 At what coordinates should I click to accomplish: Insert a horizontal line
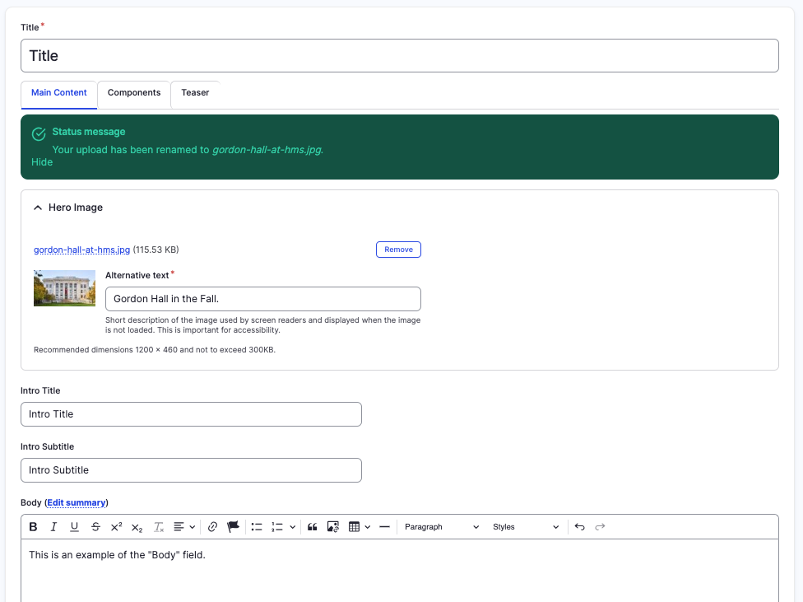384,527
